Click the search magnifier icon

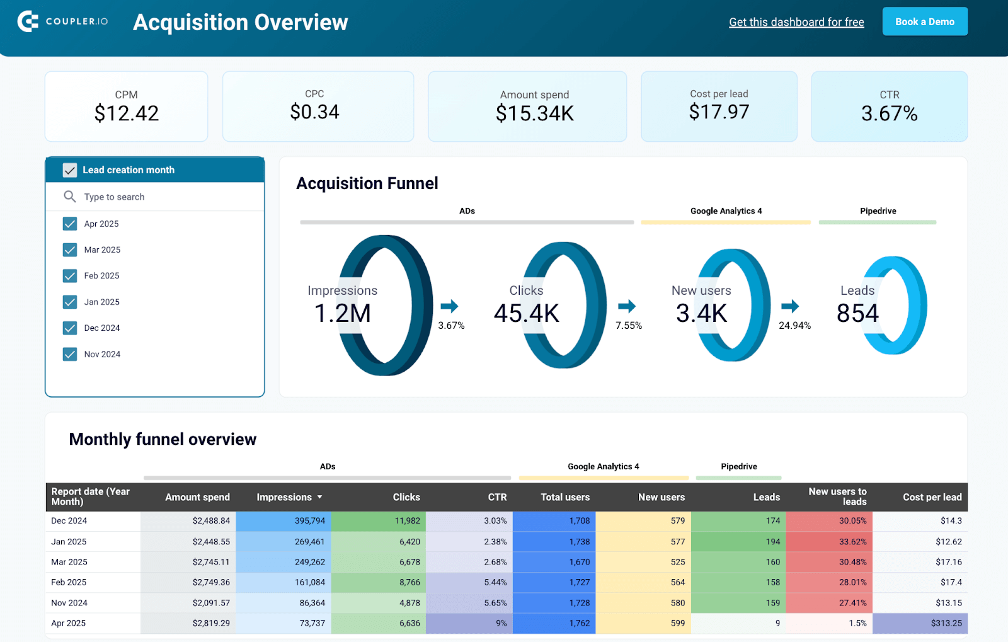click(x=69, y=197)
